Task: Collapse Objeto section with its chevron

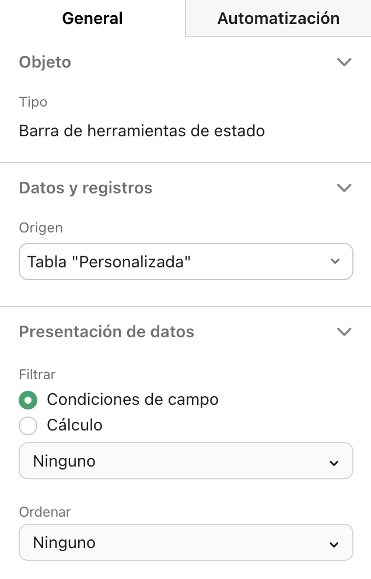Action: click(344, 62)
